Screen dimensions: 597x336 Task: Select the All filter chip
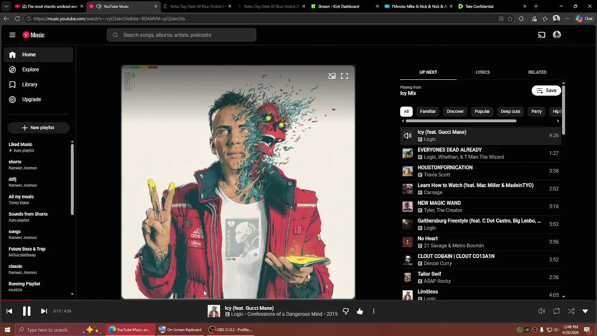(406, 112)
